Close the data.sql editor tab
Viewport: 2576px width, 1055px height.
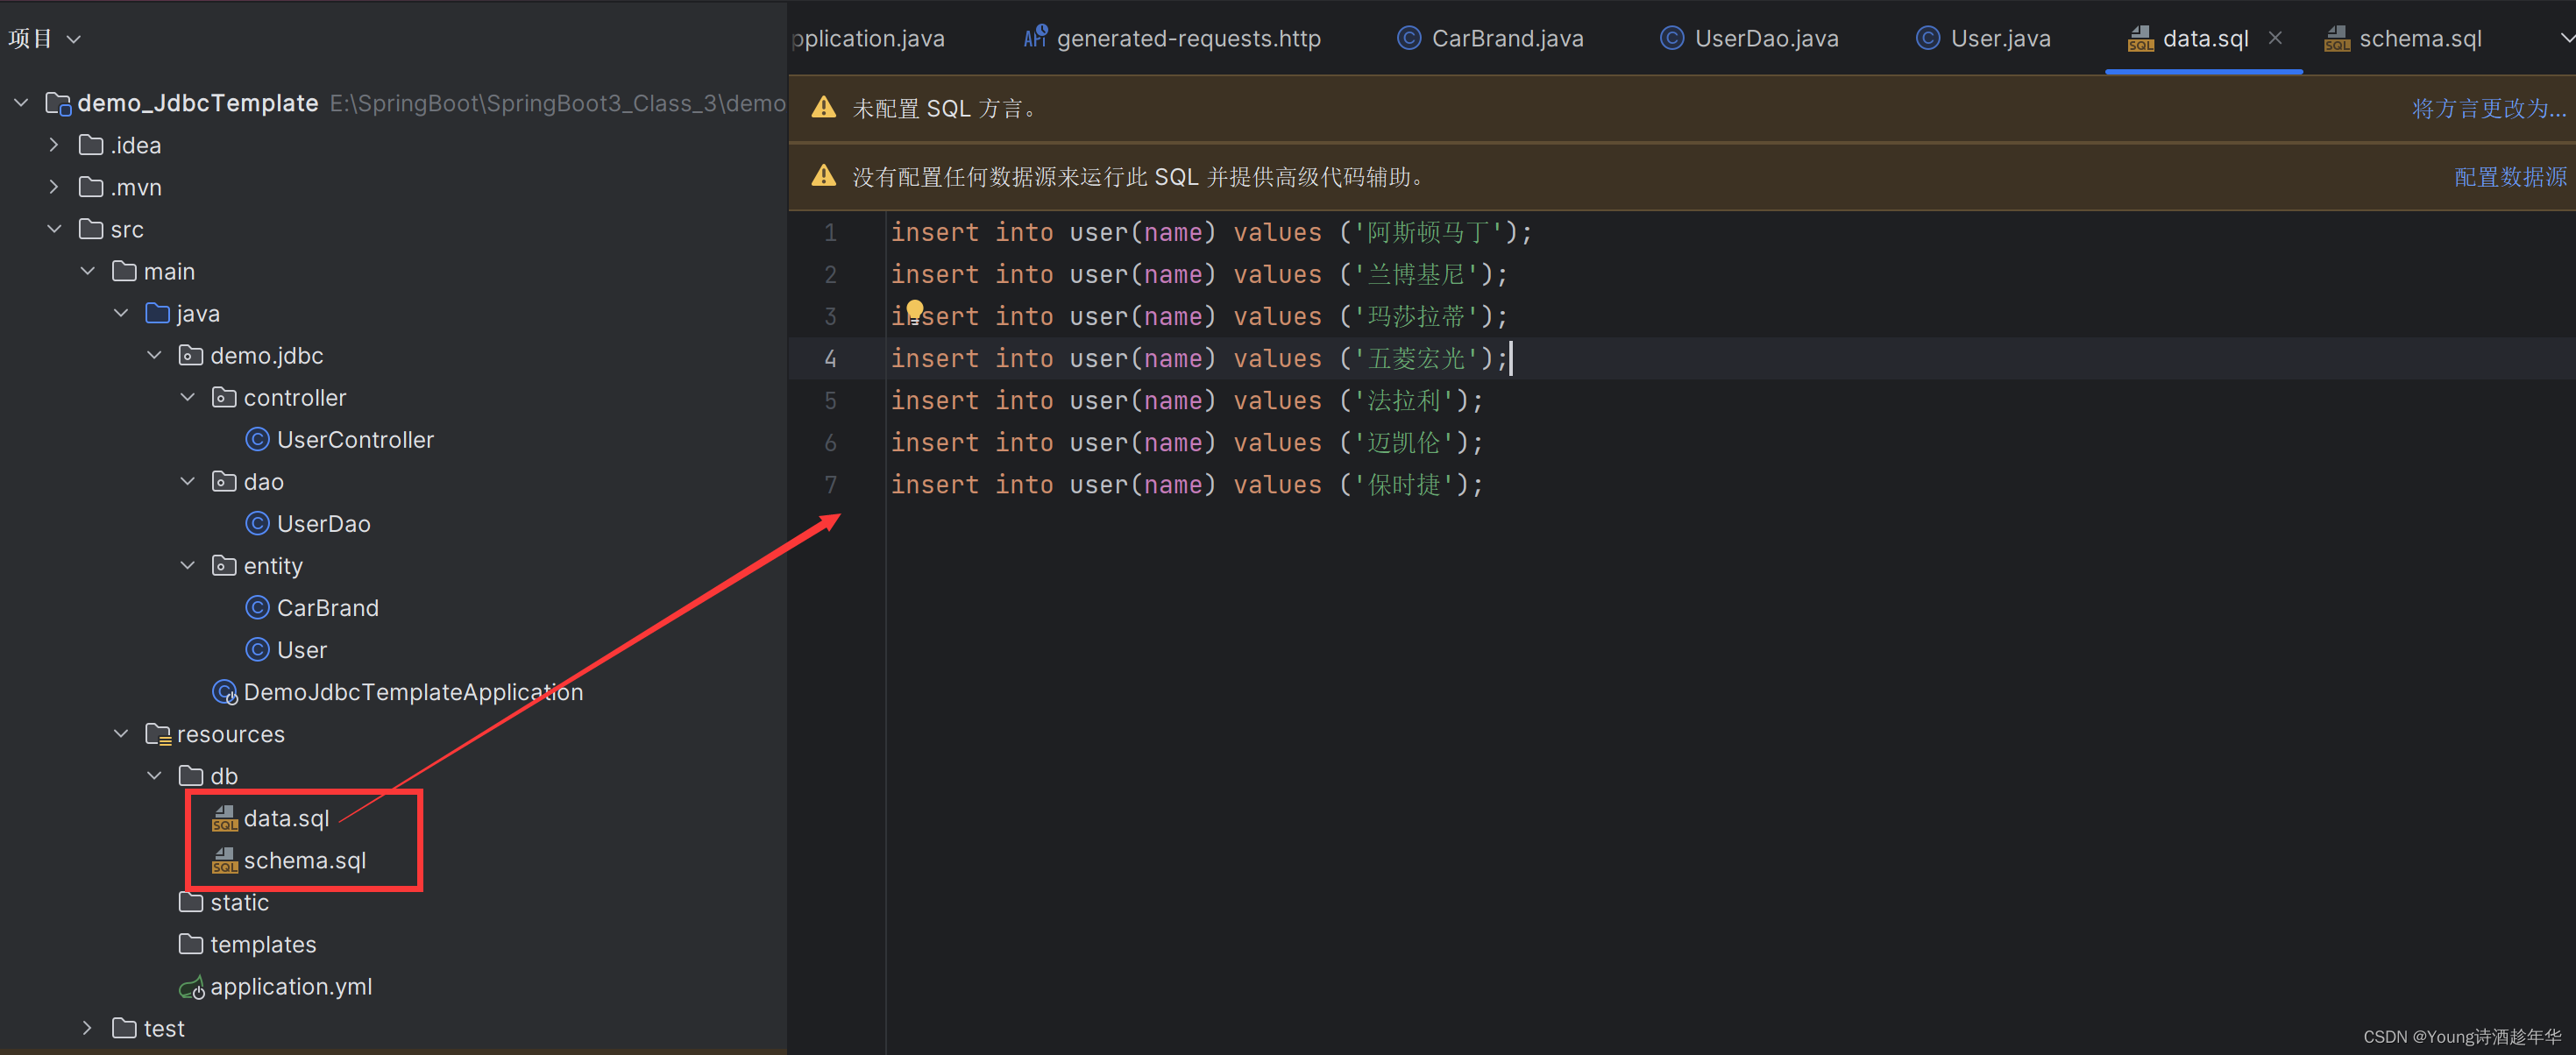pyautogui.click(x=2275, y=38)
